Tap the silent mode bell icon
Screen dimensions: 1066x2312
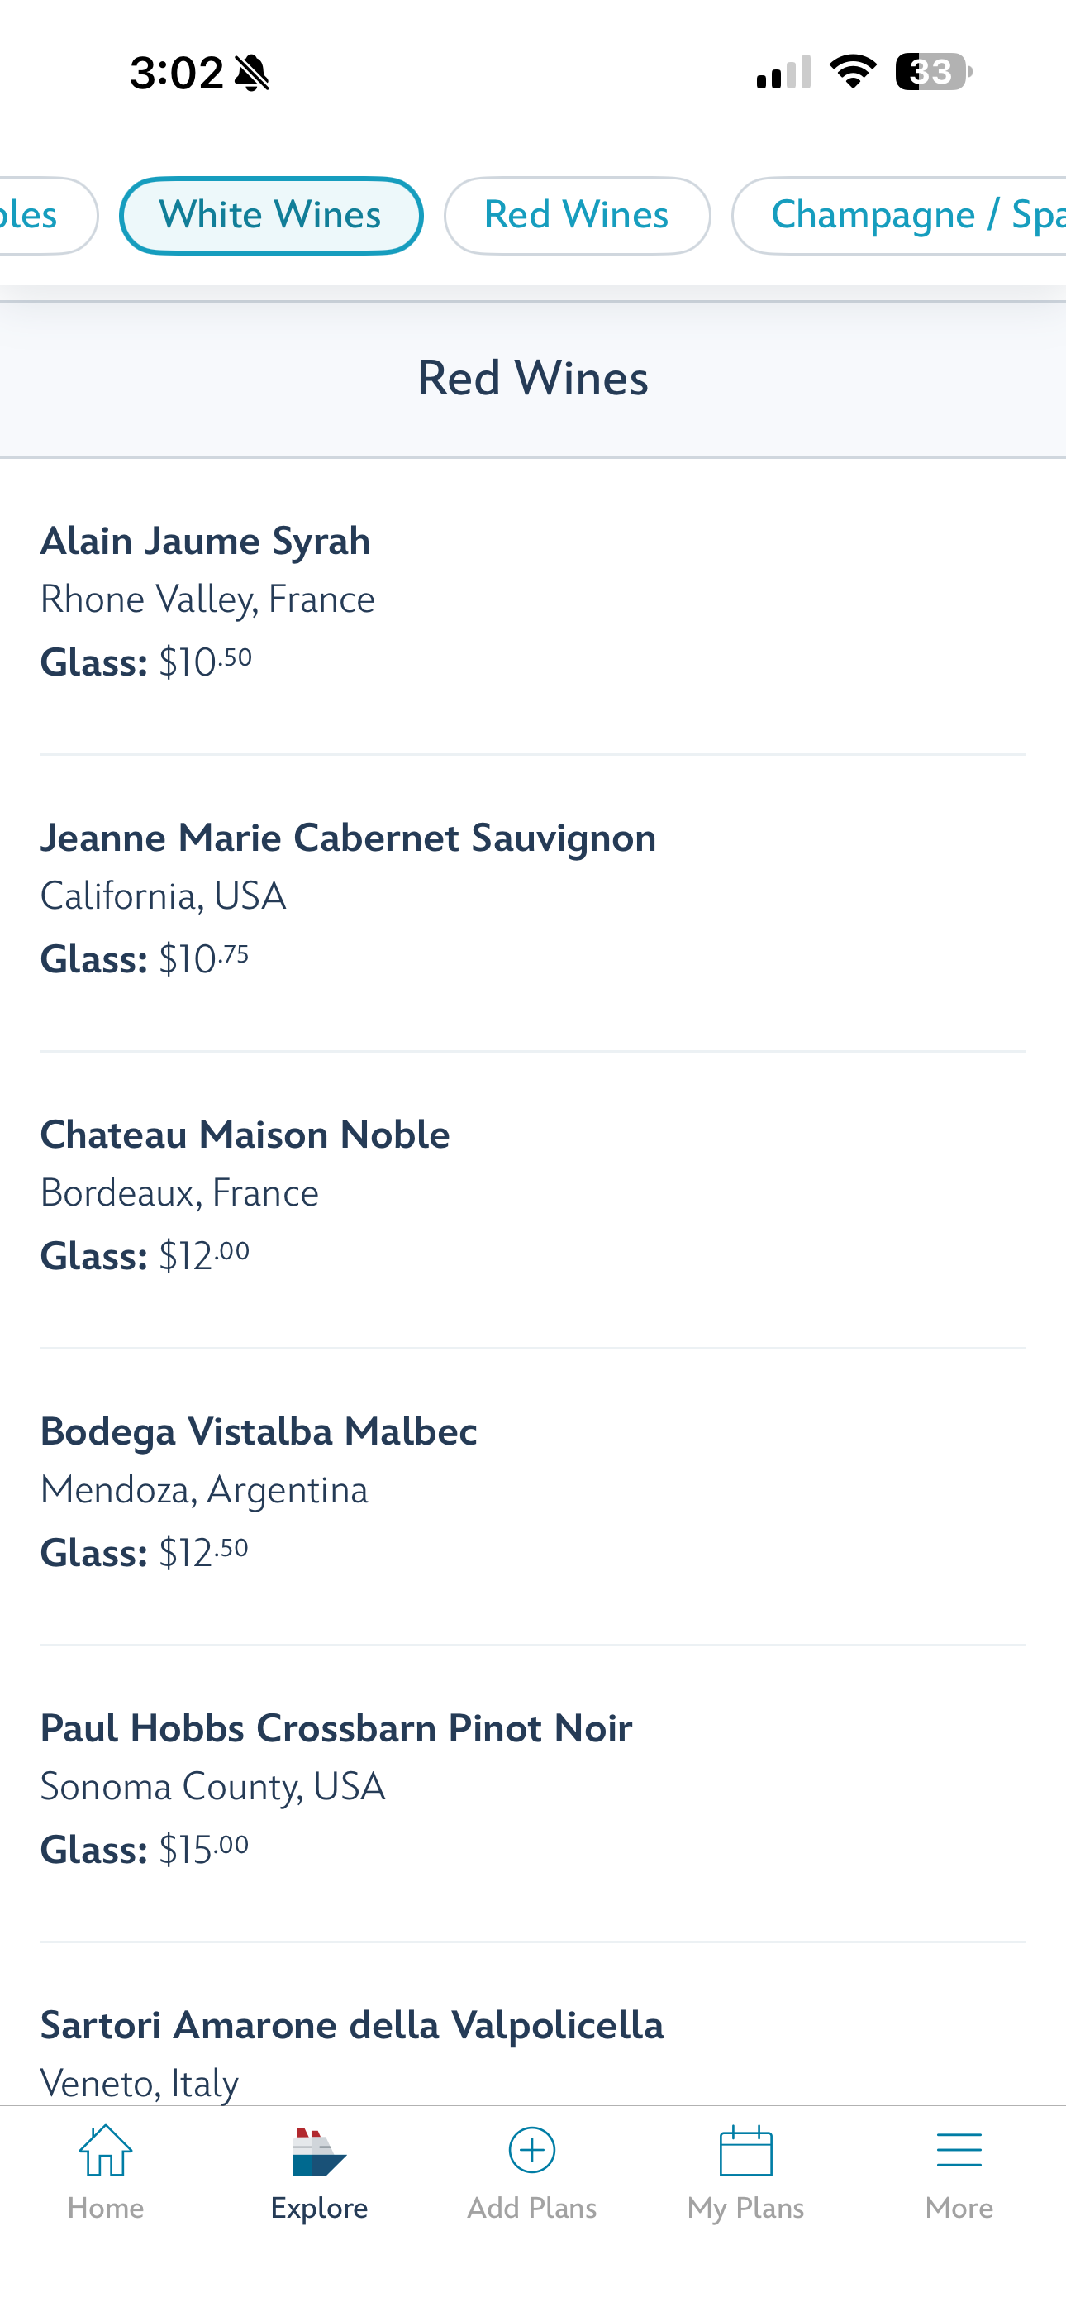click(x=252, y=73)
